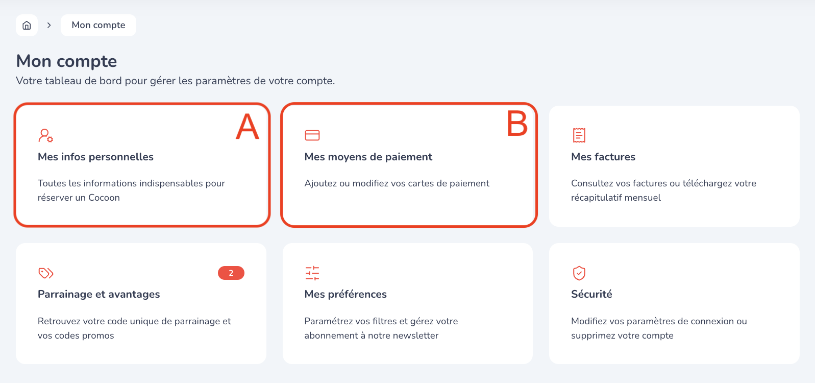Click the security shield icon
The height and width of the screenshot is (383, 815).
click(579, 273)
